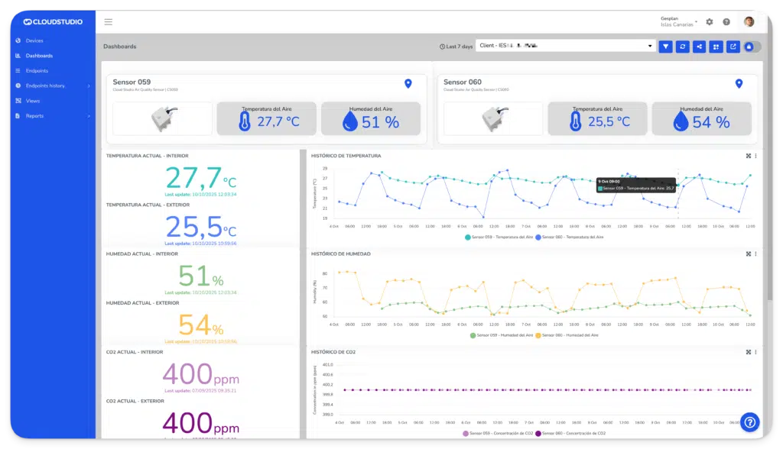Collapse sidebar with hamburger menu button

pyautogui.click(x=109, y=22)
